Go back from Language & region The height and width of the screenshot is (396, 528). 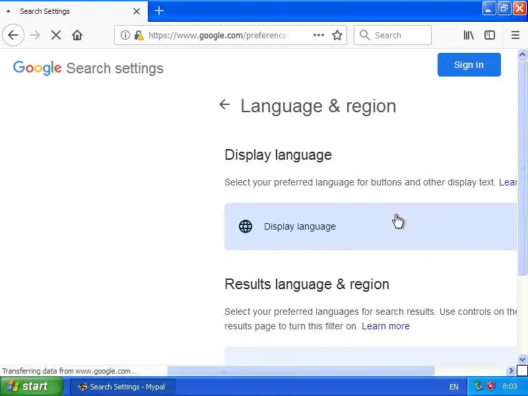pos(224,104)
